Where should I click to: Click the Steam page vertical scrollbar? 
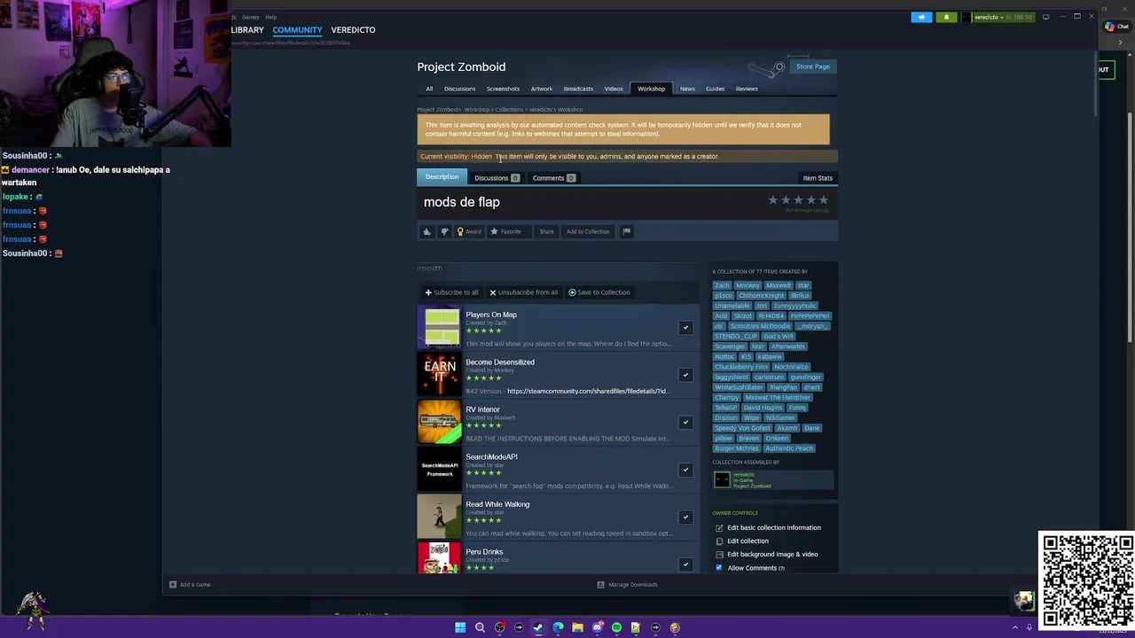1096,84
